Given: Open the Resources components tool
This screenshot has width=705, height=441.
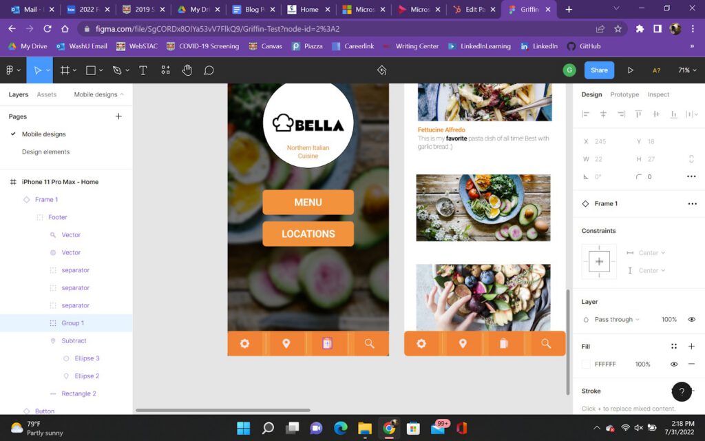Looking at the screenshot, I should [165, 70].
